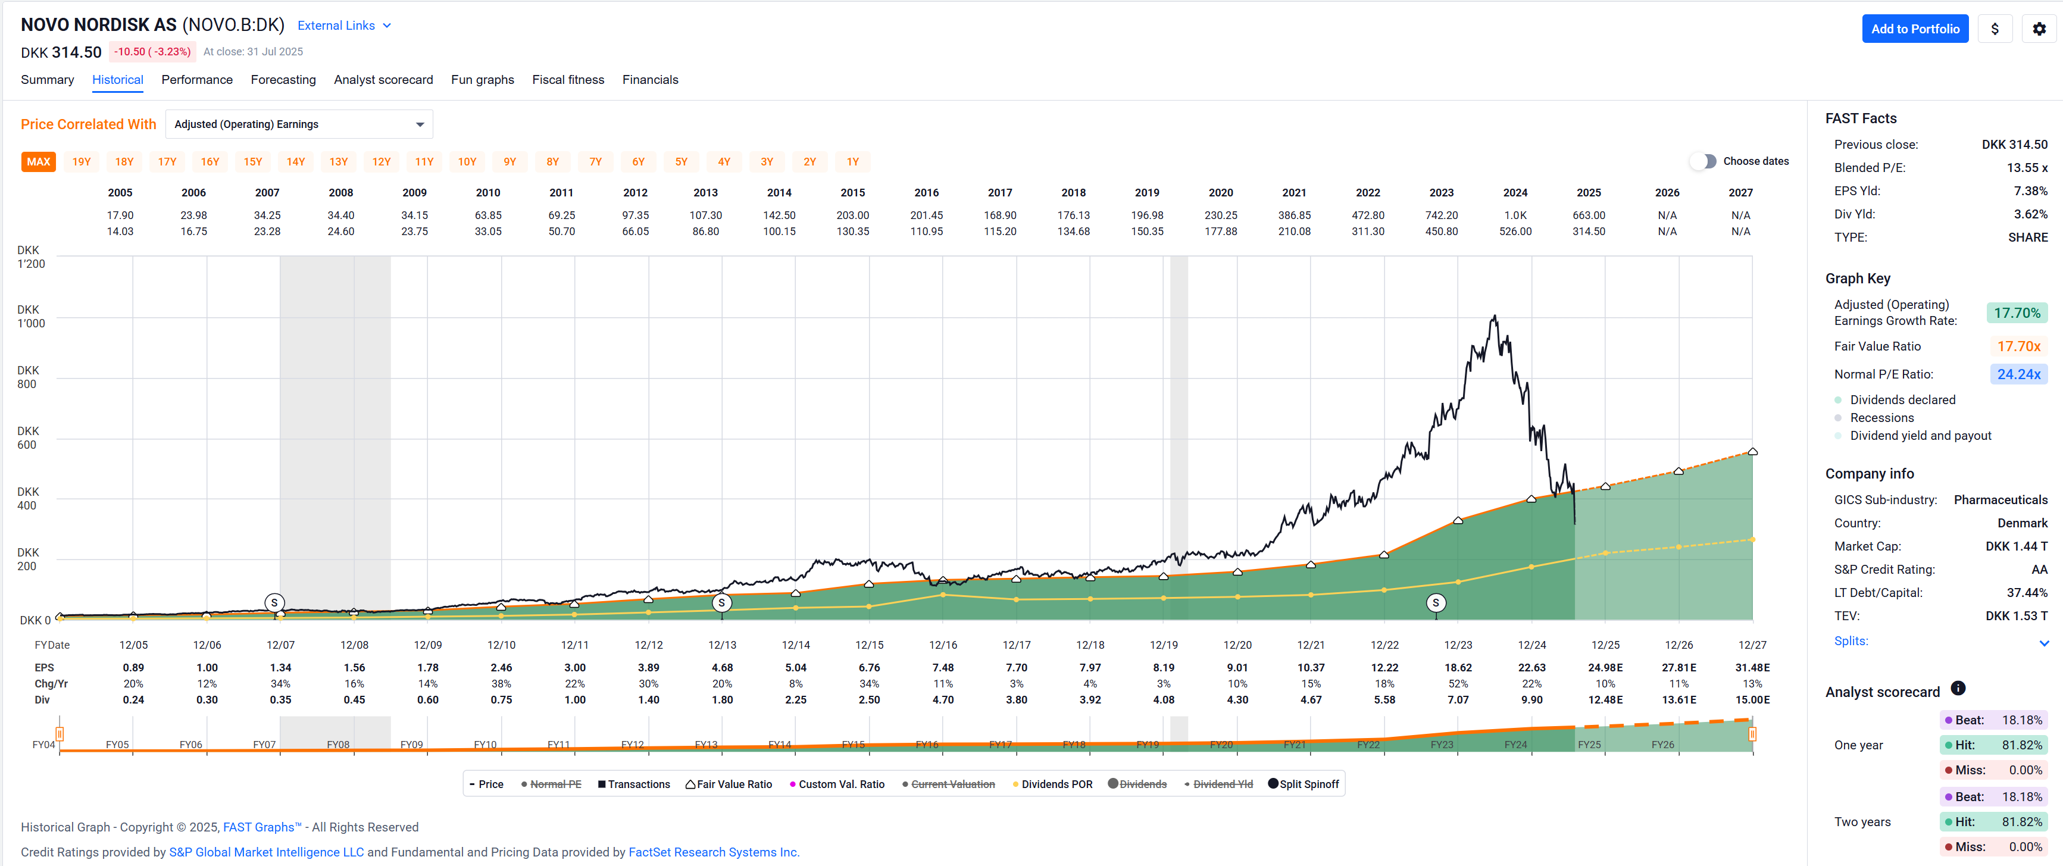Open FactSet Research Systems Inc. link
The image size is (2063, 866).
coord(714,852)
